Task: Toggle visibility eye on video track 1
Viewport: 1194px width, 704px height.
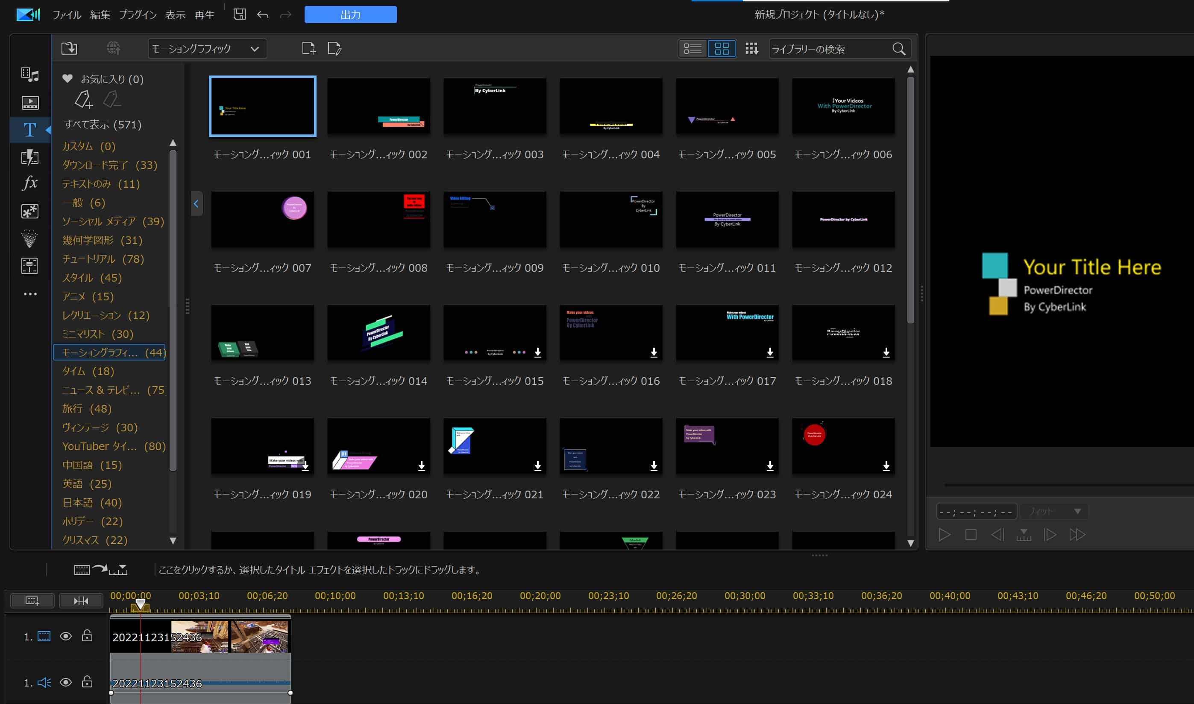Action: click(x=65, y=636)
